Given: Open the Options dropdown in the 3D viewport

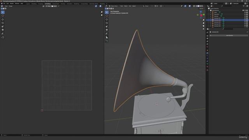Looking at the screenshot, I should (x=202, y=9).
